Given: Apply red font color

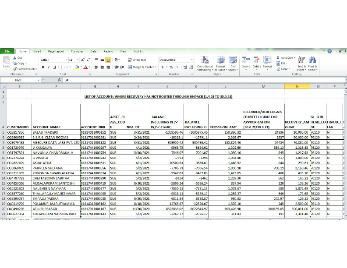Looking at the screenshot, I should tap(85, 67).
